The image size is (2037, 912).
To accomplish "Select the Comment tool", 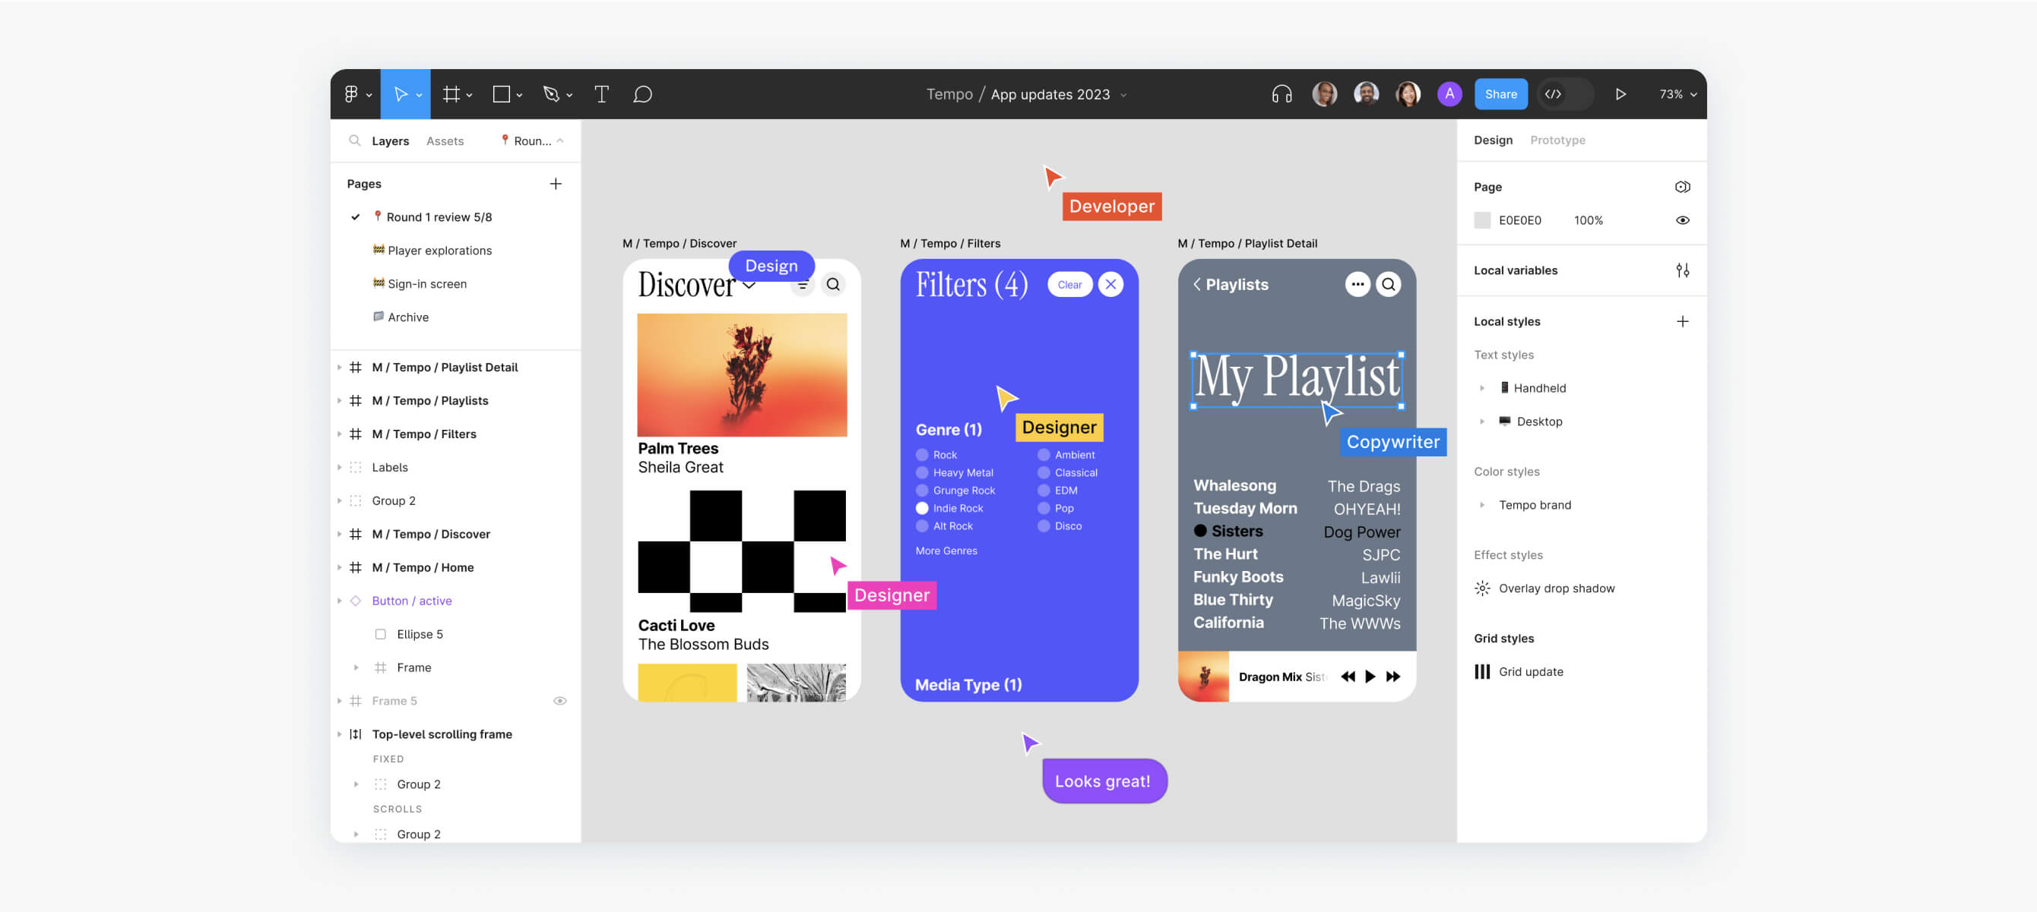I will [642, 94].
